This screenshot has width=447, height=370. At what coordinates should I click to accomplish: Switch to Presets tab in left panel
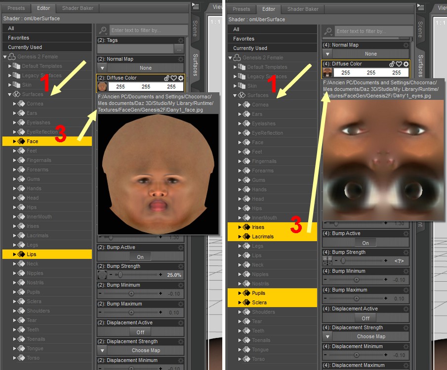pos(16,8)
